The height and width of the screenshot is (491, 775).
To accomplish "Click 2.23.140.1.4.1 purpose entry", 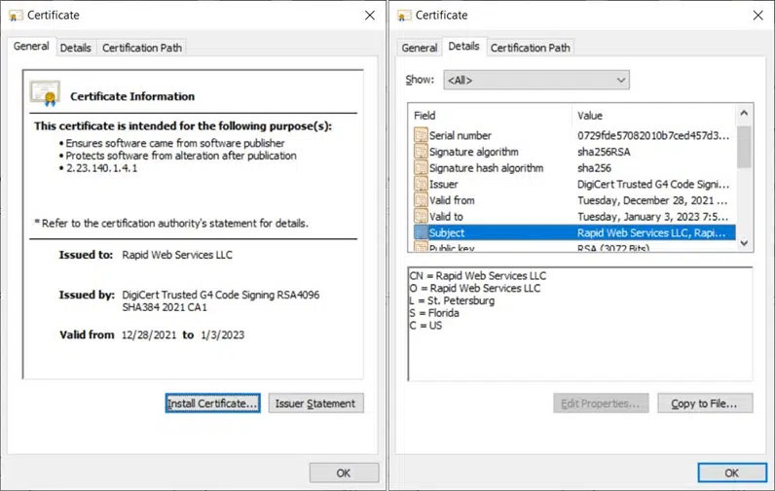I will 102,168.
